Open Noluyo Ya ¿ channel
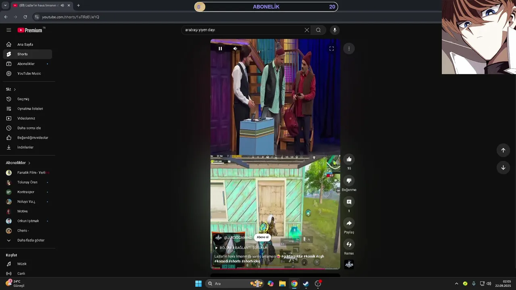The image size is (516, 290). point(27,201)
